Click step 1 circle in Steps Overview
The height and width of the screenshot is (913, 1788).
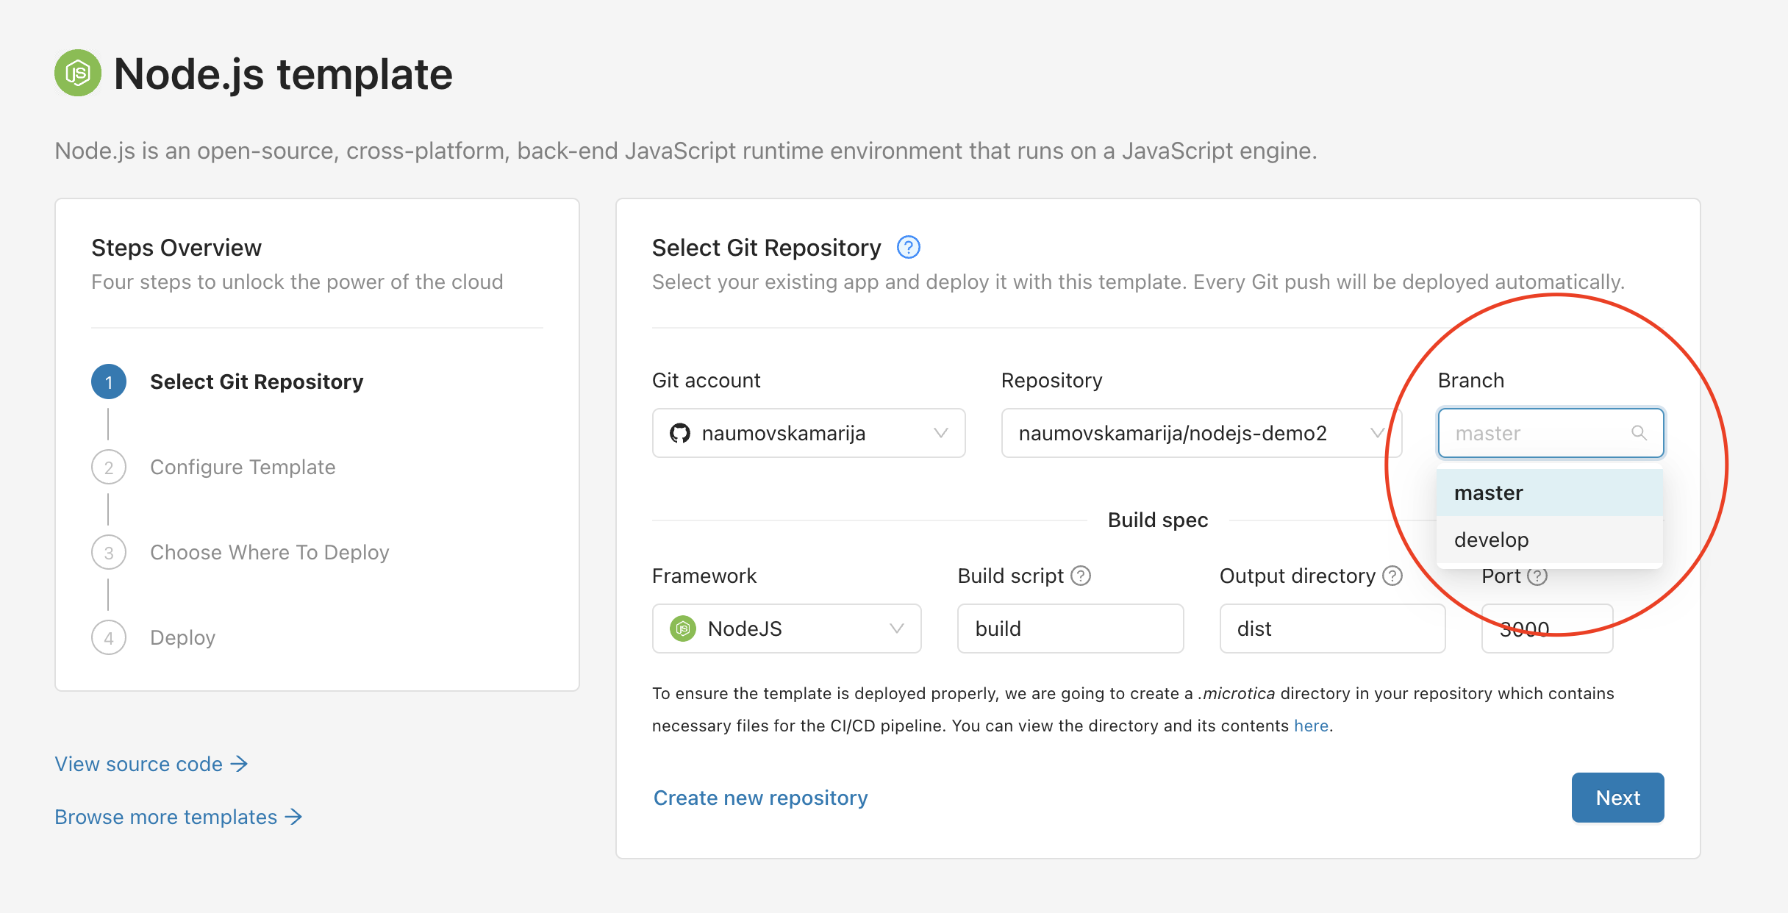109,382
